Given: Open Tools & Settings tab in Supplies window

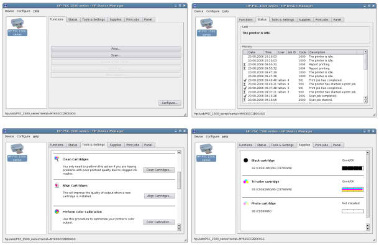Looking at the screenshot, I should [282, 145].
